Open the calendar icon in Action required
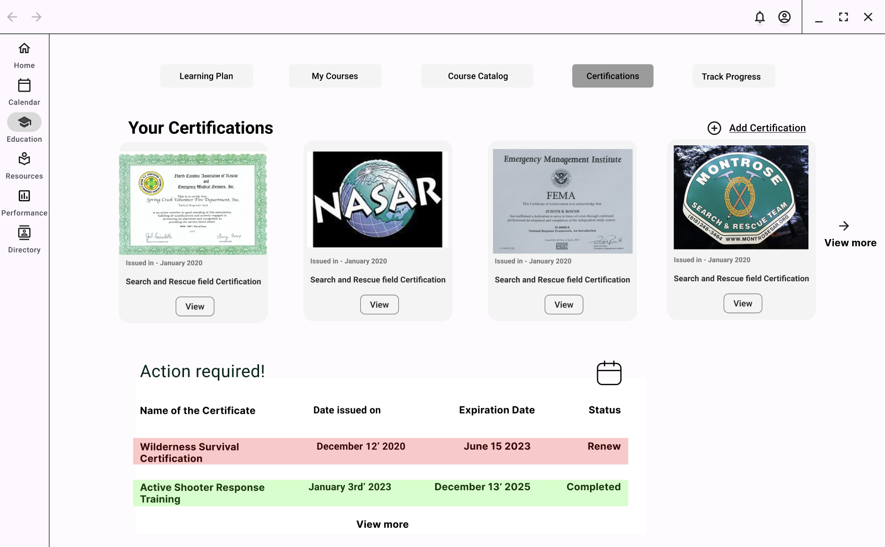 tap(609, 373)
